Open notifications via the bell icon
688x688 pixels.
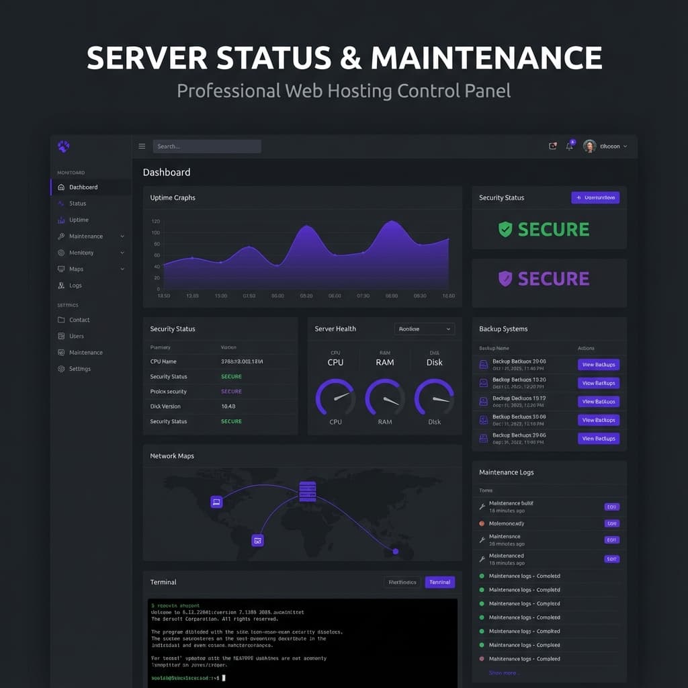tap(569, 146)
